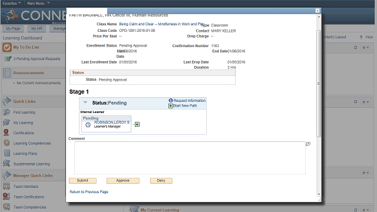Click the Announcements notepad icon
This screenshot has width=377, height=212.
point(6,73)
